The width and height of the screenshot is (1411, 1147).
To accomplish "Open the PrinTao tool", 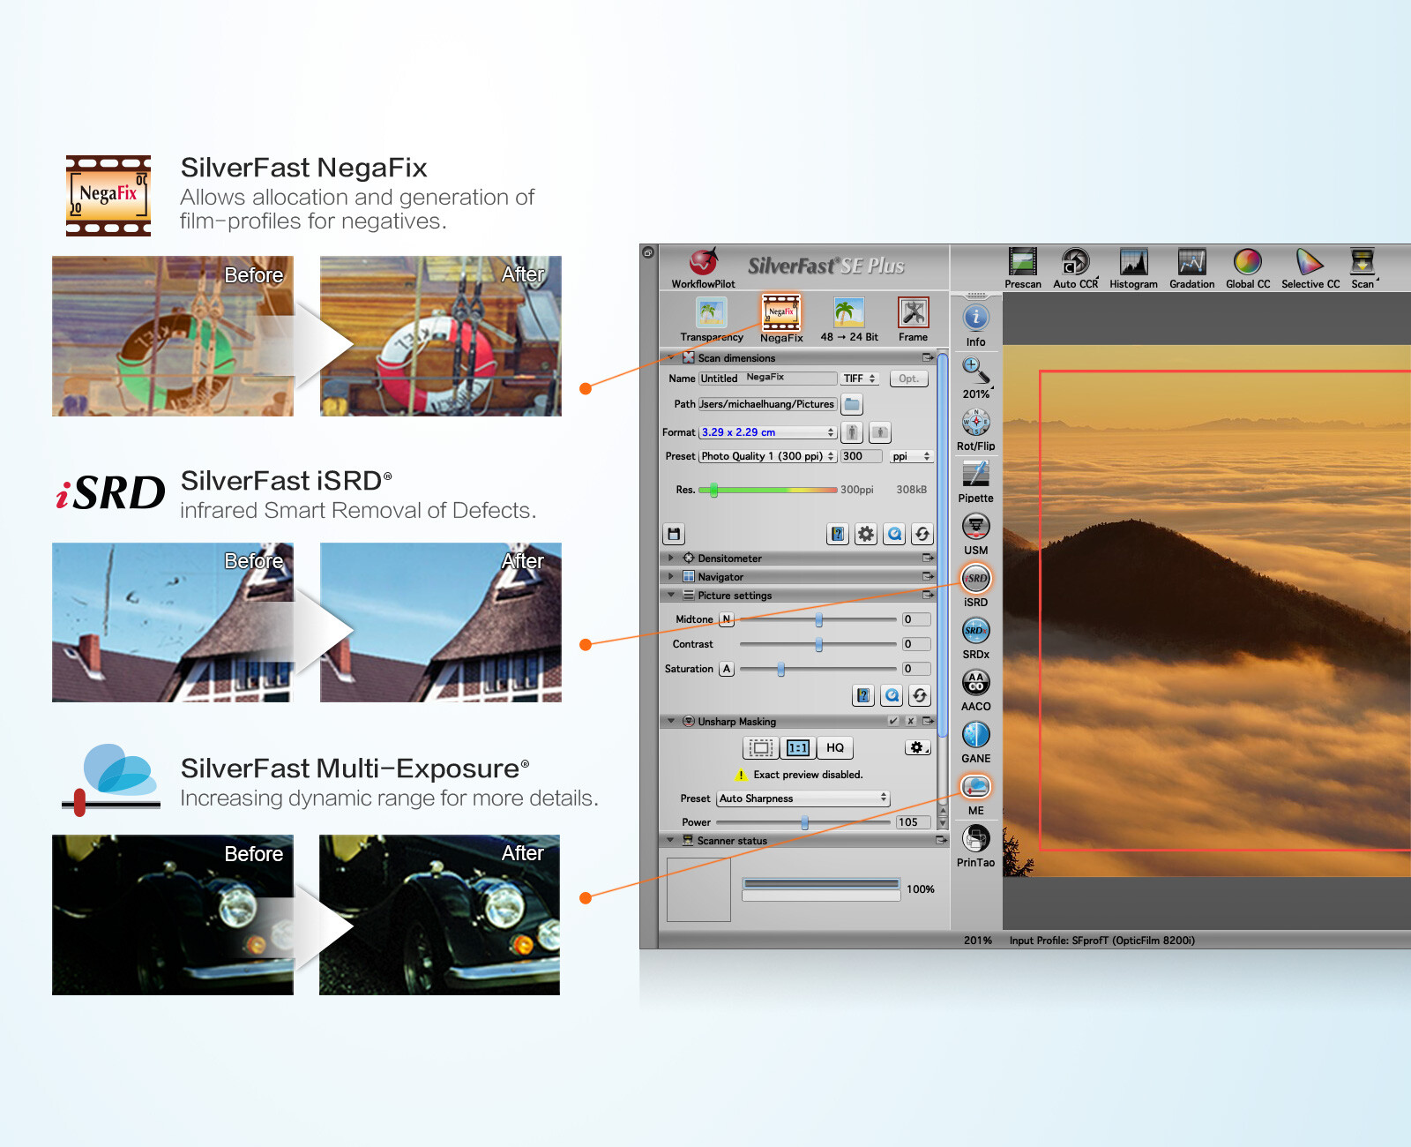I will (x=975, y=839).
